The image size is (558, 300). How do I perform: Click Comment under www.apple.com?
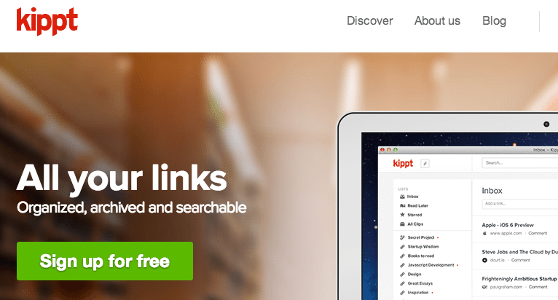click(x=538, y=234)
